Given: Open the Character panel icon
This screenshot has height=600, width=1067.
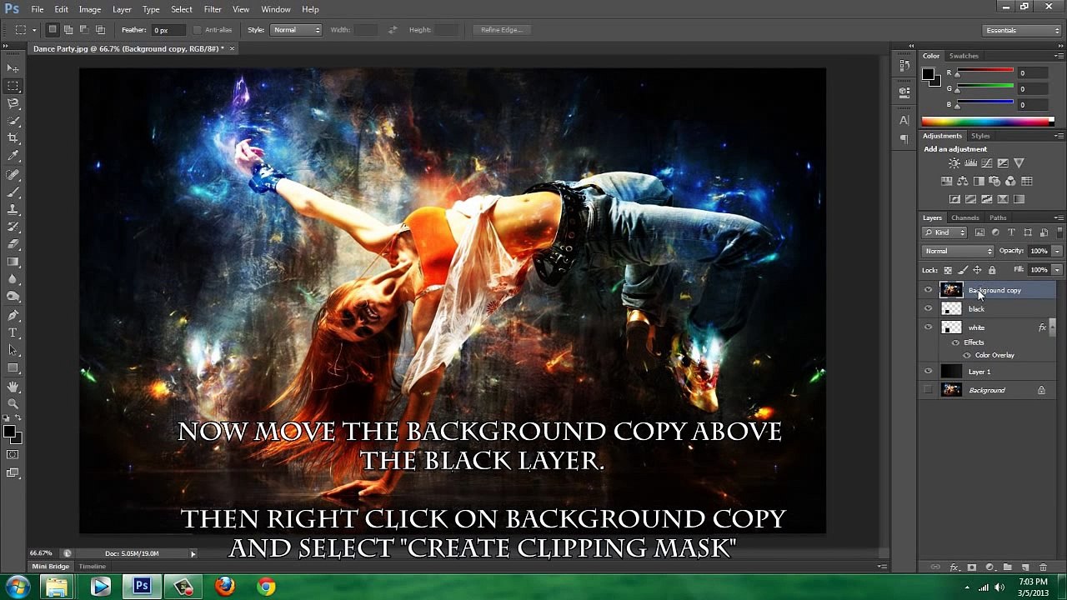Looking at the screenshot, I should click(x=904, y=121).
